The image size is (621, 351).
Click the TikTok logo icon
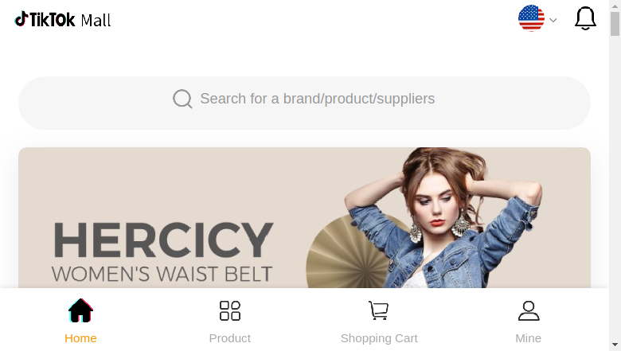click(x=21, y=19)
